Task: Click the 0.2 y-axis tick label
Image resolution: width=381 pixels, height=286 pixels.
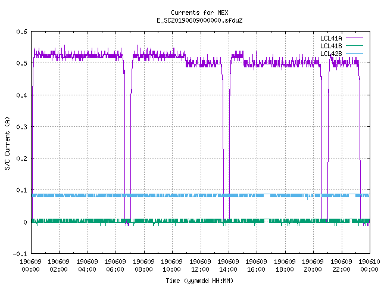Action: click(x=21, y=158)
